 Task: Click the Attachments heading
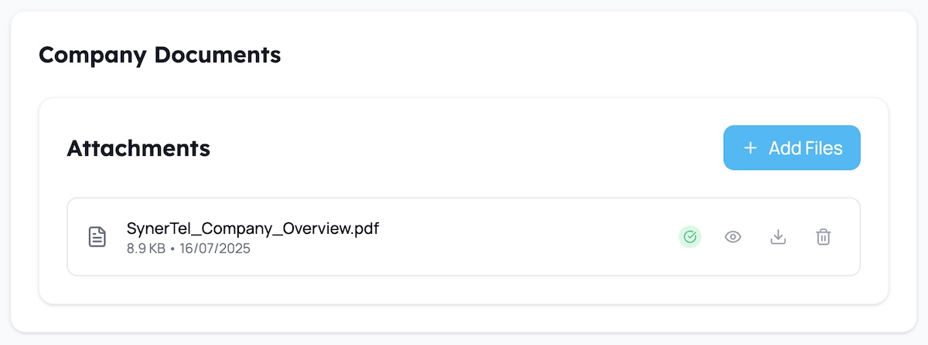(x=138, y=148)
